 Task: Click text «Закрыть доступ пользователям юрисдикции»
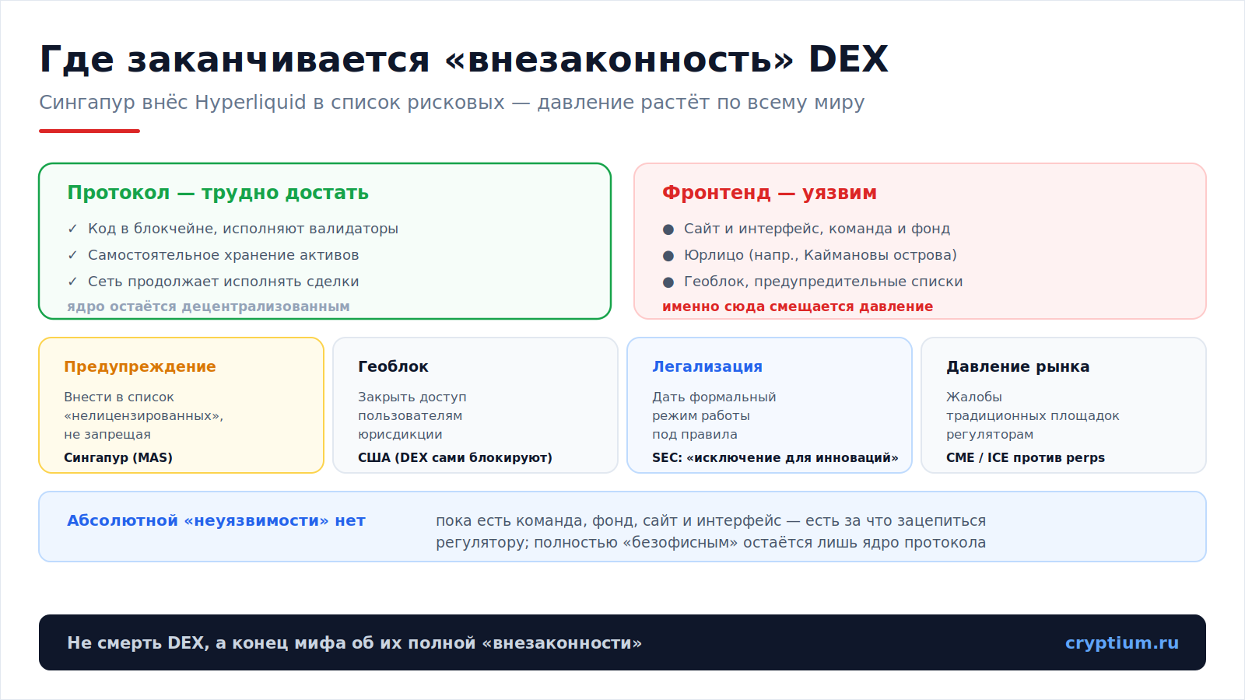click(x=412, y=416)
